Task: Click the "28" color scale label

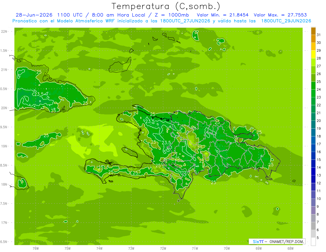Action: (x=319, y=58)
